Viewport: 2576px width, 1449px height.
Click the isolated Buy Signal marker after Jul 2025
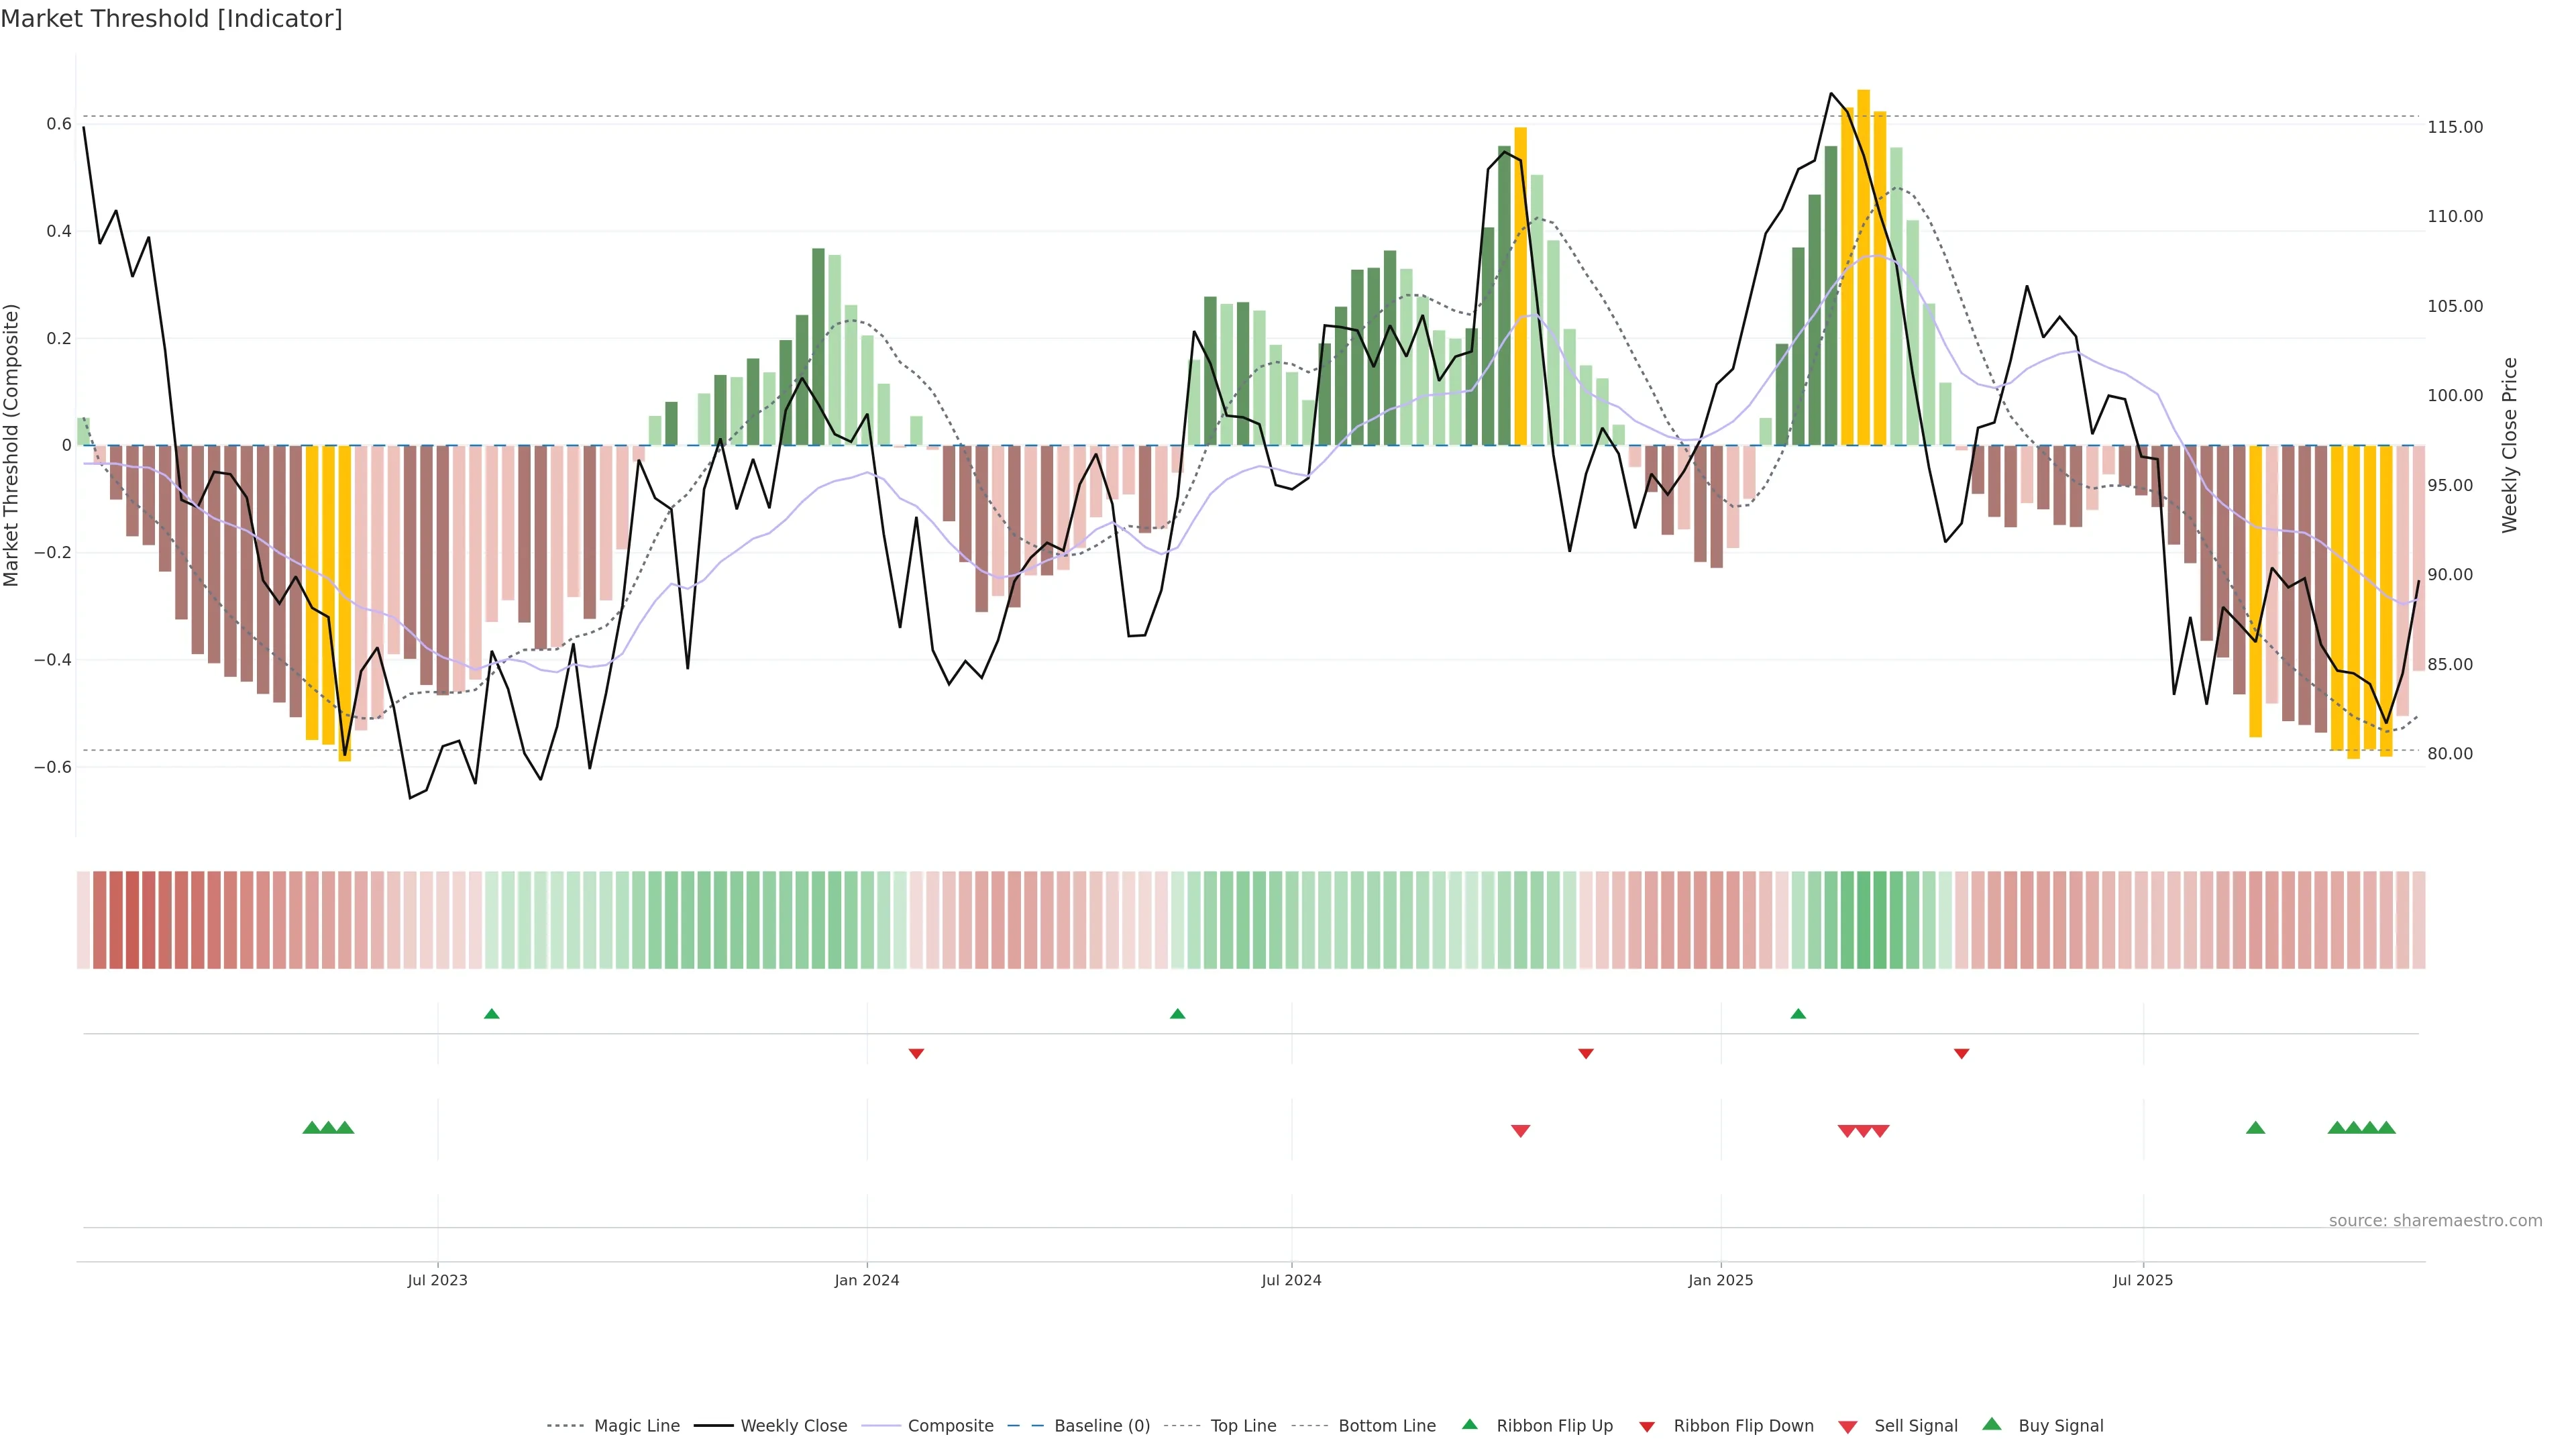pyautogui.click(x=2255, y=1128)
